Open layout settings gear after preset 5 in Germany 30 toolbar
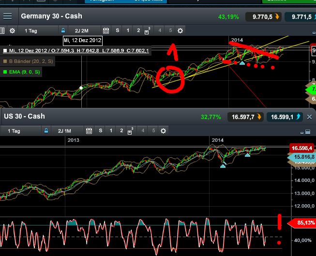 (x=180, y=30)
